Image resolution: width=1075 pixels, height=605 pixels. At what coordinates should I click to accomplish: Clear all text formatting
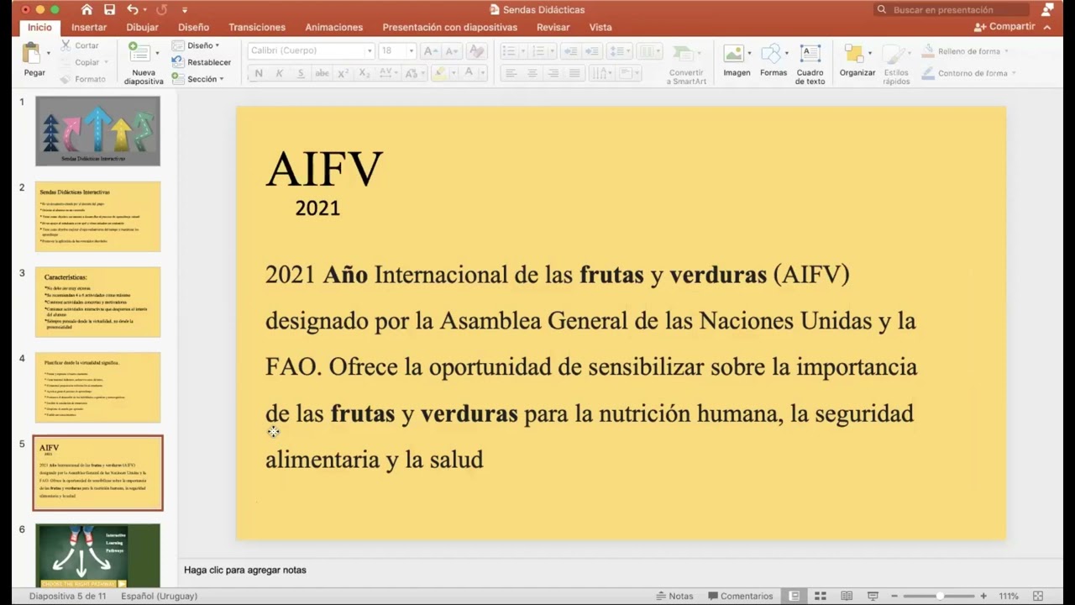(476, 51)
